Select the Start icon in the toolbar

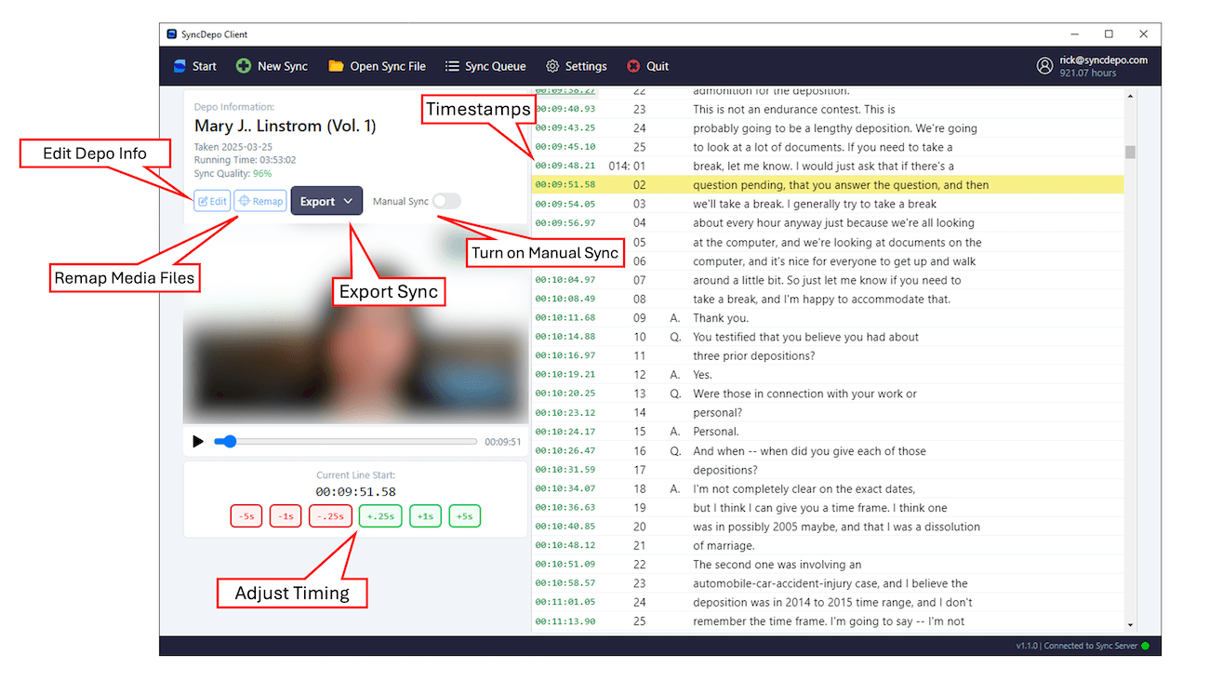179,66
